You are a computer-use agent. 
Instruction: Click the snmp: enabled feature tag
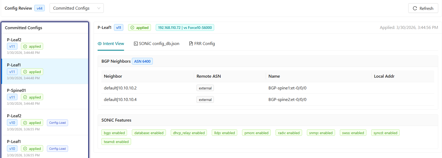[x=321, y=133]
